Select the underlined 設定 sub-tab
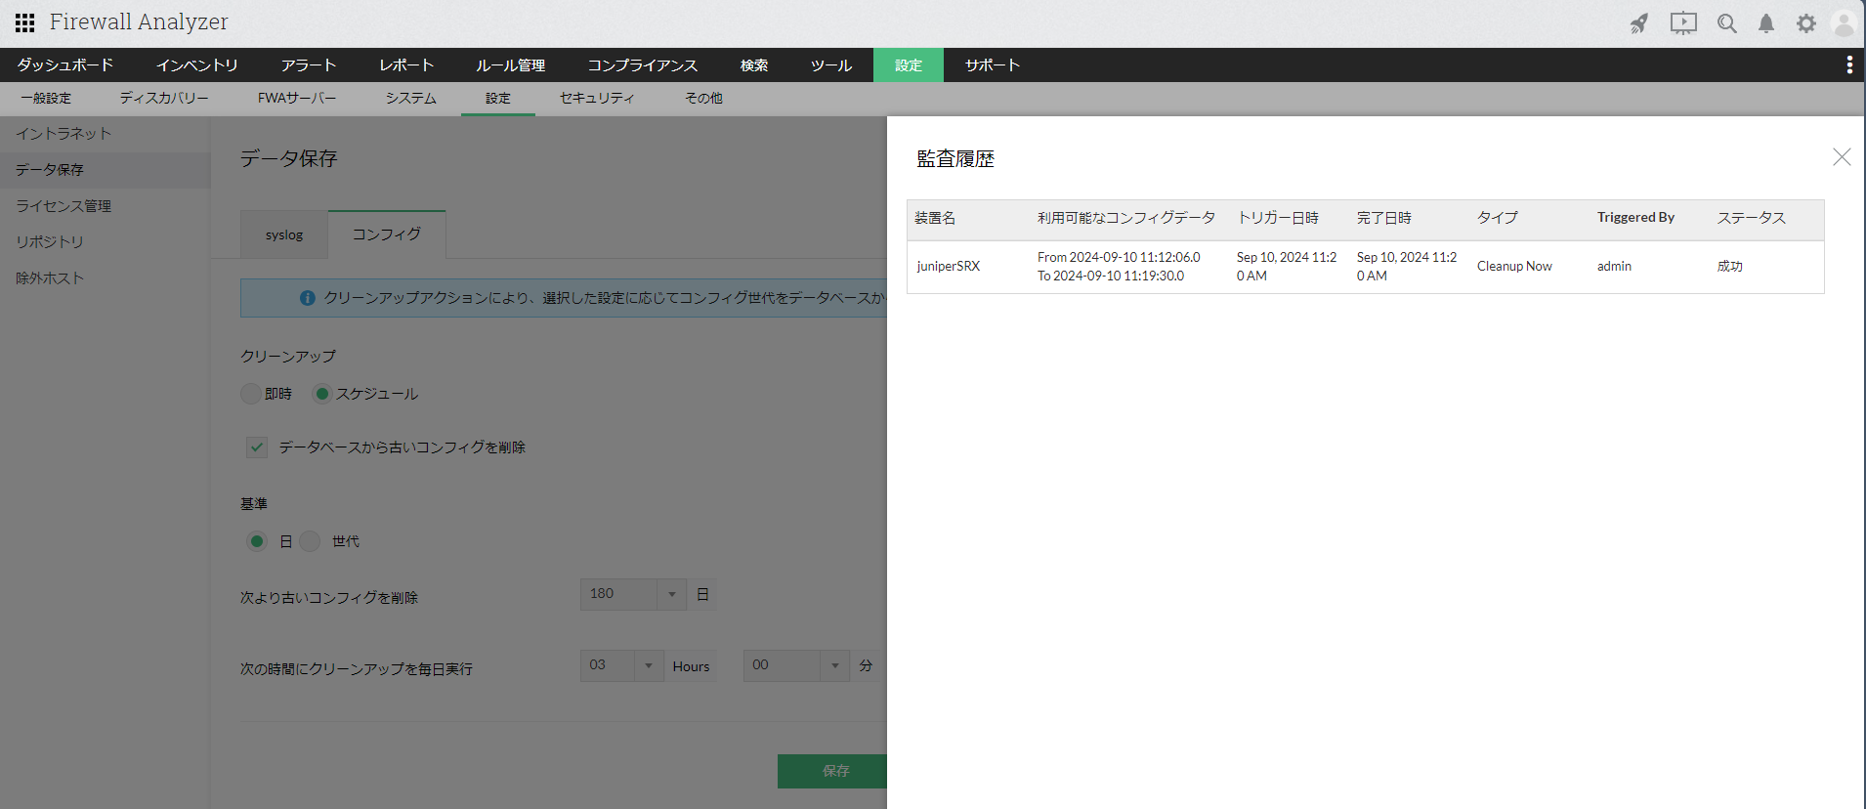 pos(498,99)
